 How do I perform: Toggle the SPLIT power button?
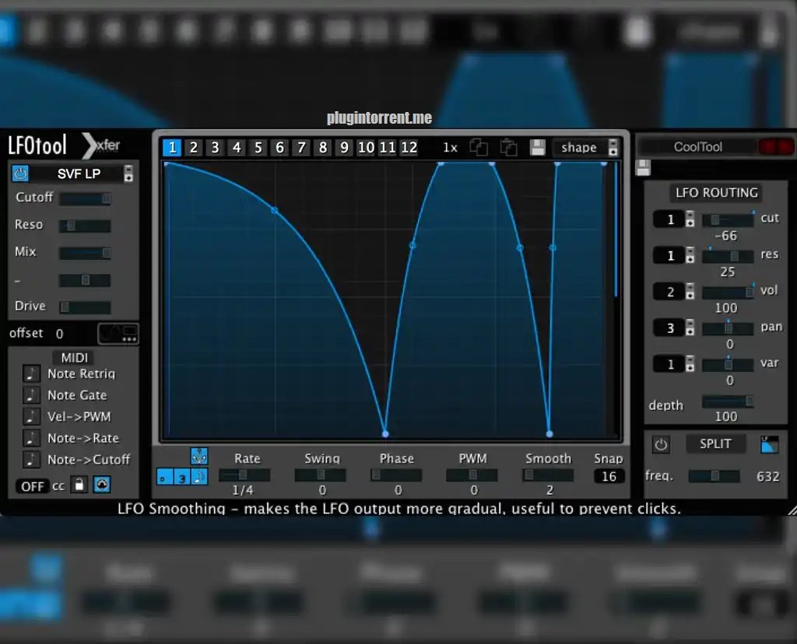coord(661,444)
